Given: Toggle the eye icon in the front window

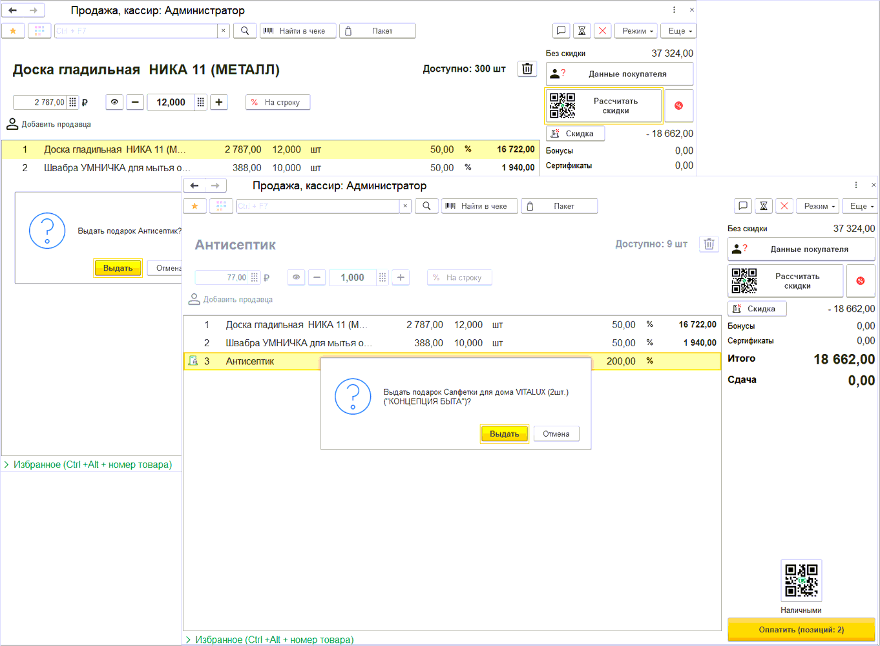Looking at the screenshot, I should pyautogui.click(x=296, y=277).
